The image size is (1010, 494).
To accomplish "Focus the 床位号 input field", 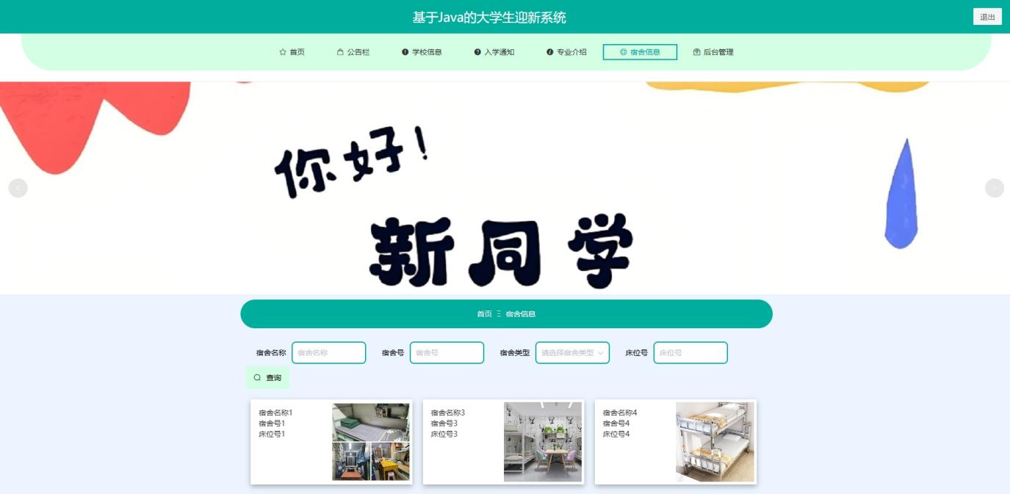I will (690, 352).
